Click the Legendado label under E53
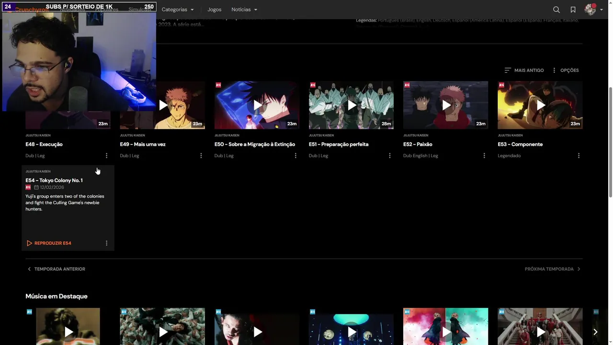613x345 pixels. click(x=509, y=156)
